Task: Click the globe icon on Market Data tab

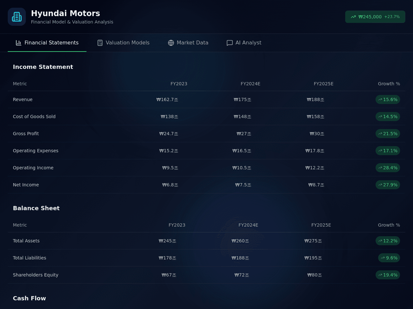Action: [171, 43]
